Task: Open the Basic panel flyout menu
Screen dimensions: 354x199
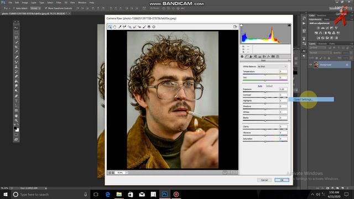Action: (289, 60)
